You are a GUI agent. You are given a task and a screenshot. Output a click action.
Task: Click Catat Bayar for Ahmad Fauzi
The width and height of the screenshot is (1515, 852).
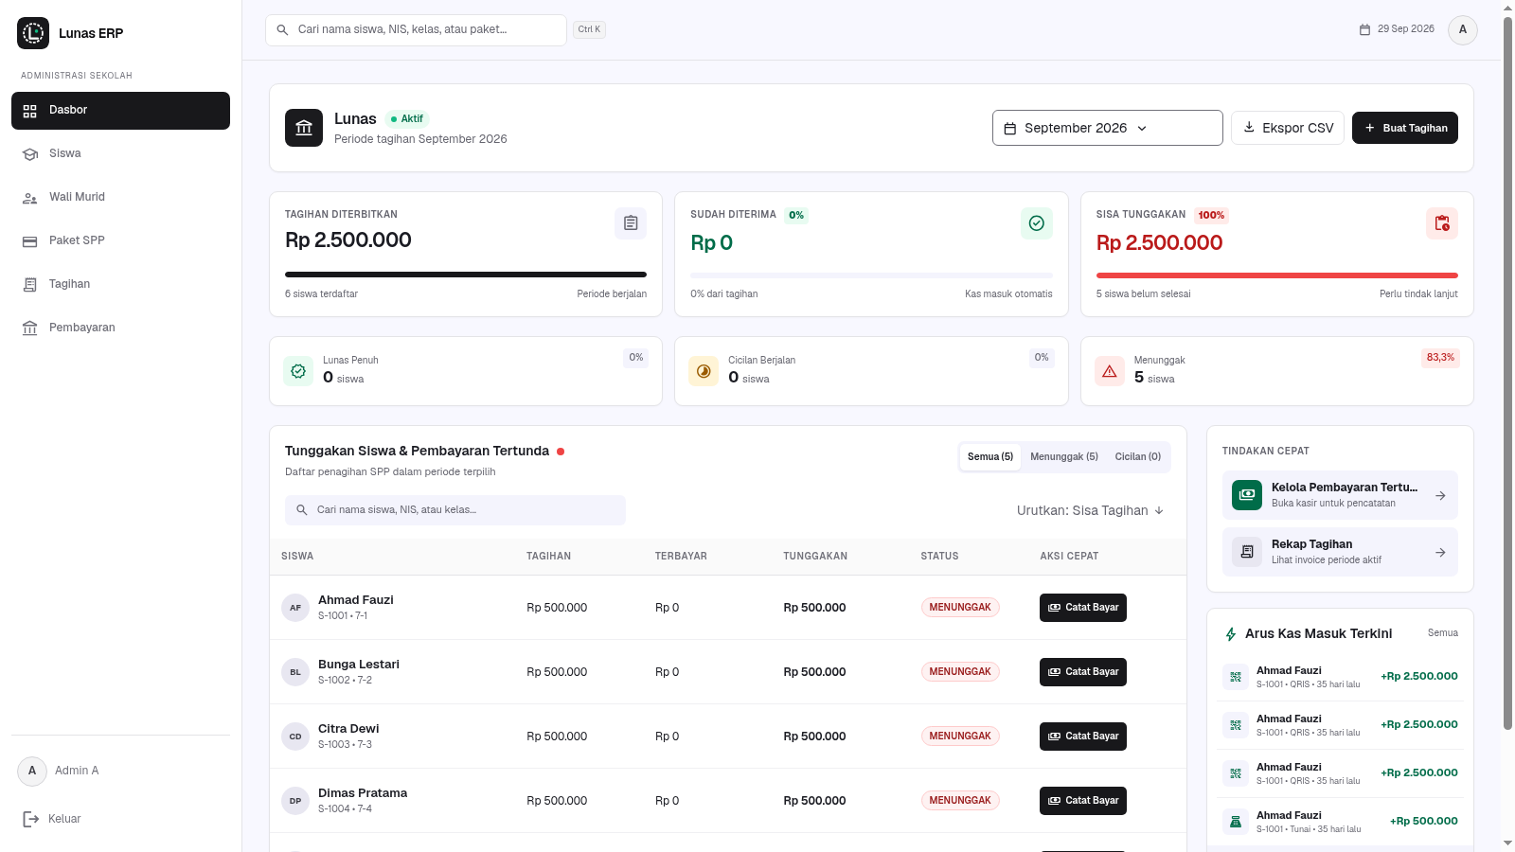pyautogui.click(x=1083, y=608)
